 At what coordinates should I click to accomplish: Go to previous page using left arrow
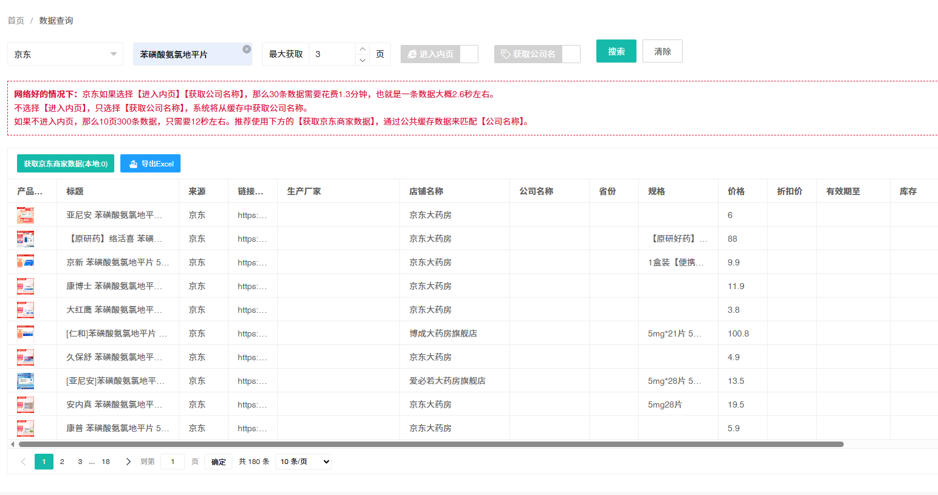(23, 462)
